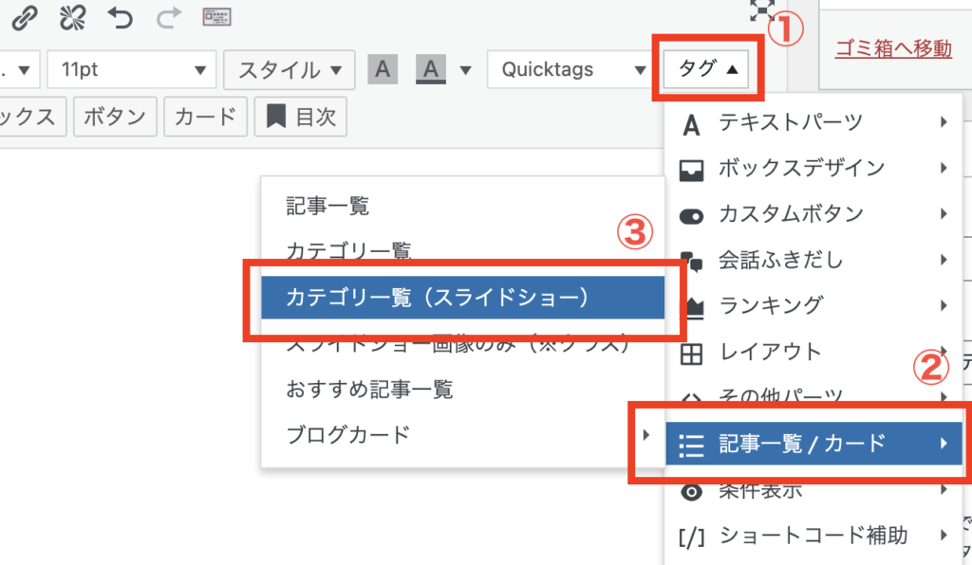This screenshot has height=565, width=972.
Task: Collapse the タグ dropdown menu
Action: click(x=706, y=69)
